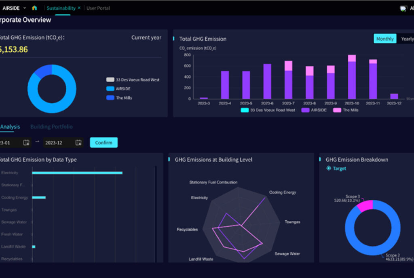Click the Target icon in GHG Emission Breakdown
This screenshot has height=278, width=414.
pos(329,169)
